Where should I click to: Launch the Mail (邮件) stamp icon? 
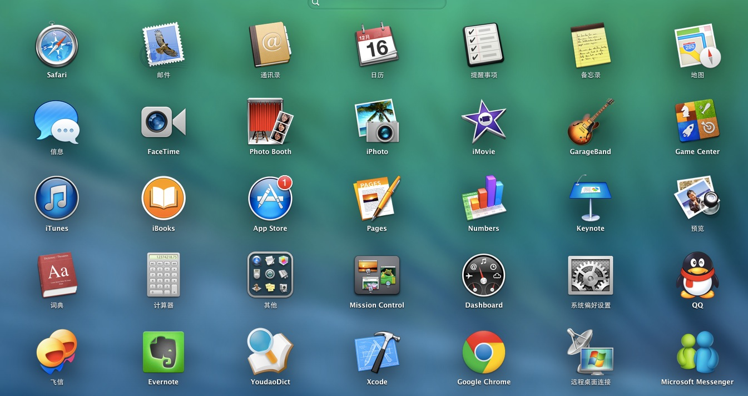pyautogui.click(x=164, y=45)
